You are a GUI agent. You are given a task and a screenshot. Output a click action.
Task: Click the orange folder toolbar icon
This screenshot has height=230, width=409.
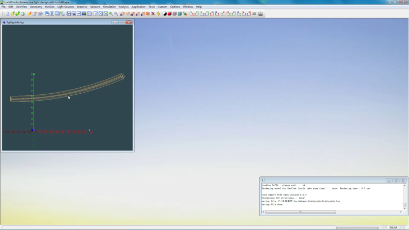pyautogui.click(x=29, y=13)
